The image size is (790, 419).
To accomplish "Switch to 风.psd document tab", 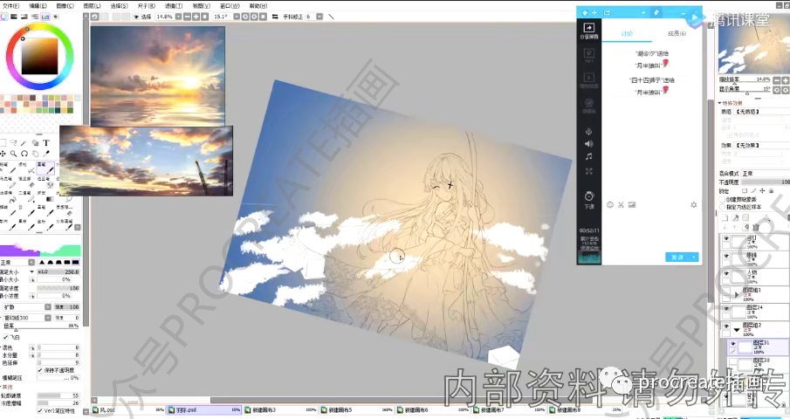I will click(x=129, y=410).
